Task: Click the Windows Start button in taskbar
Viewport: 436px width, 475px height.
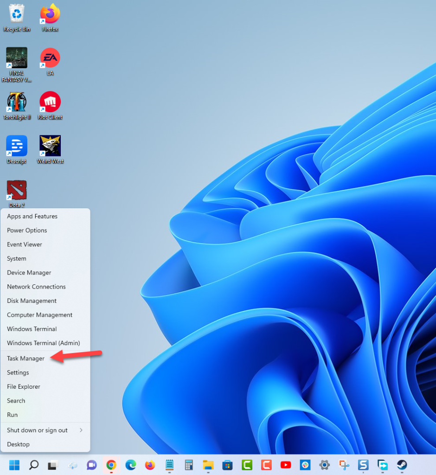Action: click(x=14, y=465)
